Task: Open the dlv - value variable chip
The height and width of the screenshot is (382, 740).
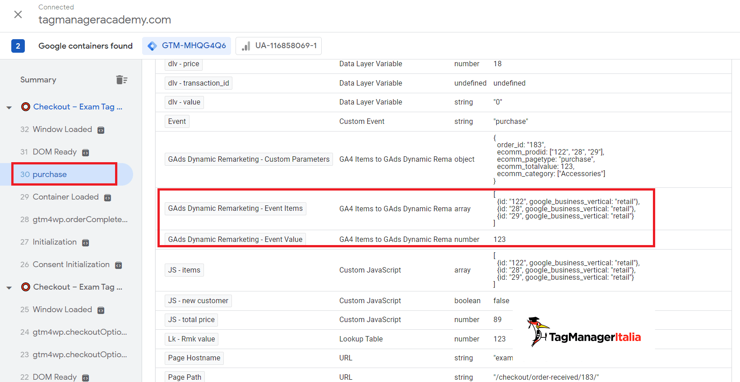Action: (x=184, y=102)
